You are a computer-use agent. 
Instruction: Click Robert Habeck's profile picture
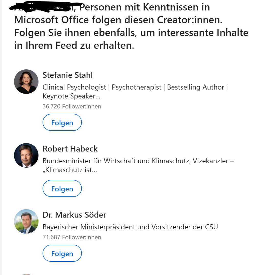click(x=26, y=155)
